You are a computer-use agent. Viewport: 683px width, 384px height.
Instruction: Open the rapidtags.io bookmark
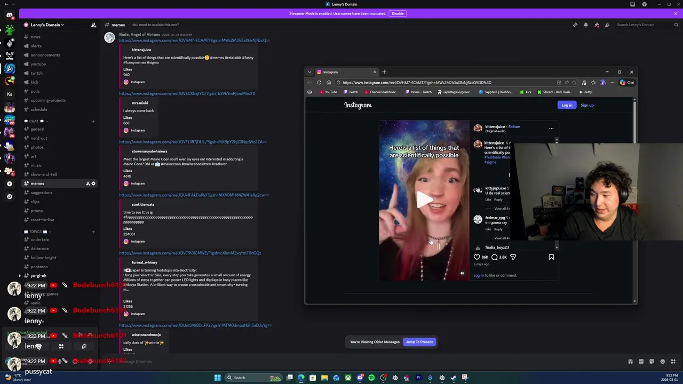[455, 92]
